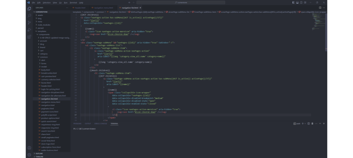Open the Edit menu
The width and height of the screenshot is (353, 158).
click(39, 3)
